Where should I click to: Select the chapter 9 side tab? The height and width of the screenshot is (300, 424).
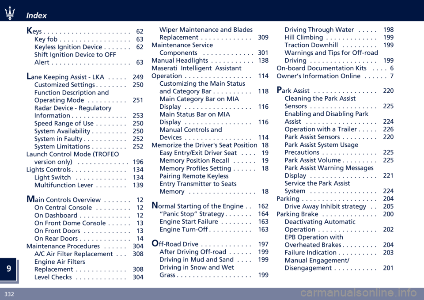9,269
